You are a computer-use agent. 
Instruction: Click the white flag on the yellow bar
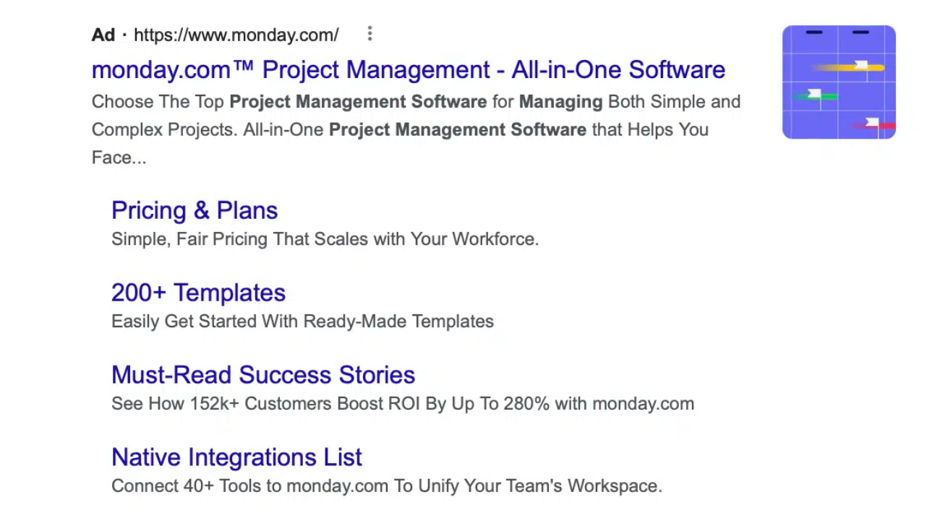pyautogui.click(x=861, y=66)
